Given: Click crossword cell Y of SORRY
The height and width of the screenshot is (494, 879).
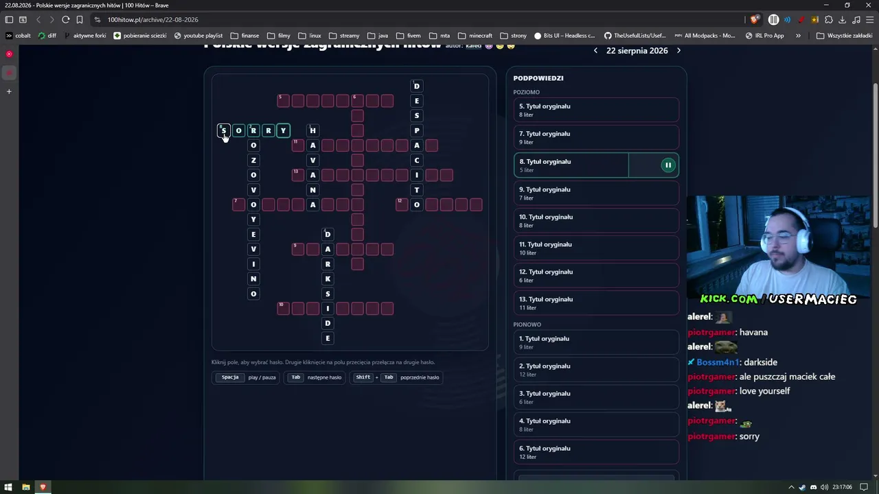Looking at the screenshot, I should 283,130.
